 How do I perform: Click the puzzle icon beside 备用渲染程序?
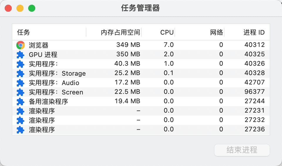21,101
